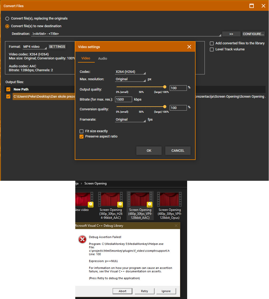Uncheck 'Preserve aspect ratio'
This screenshot has height=299, width=269.
82,136
